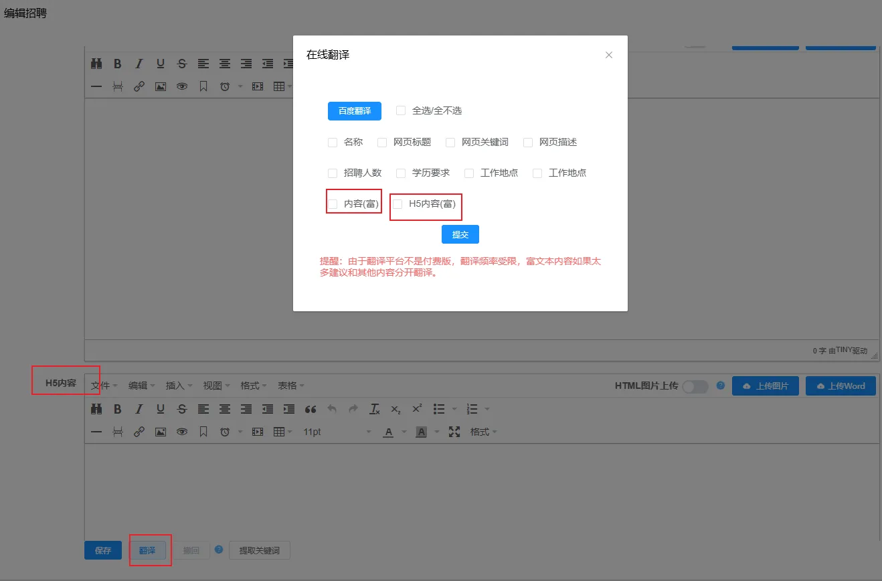The height and width of the screenshot is (581, 882).
Task: Apply superscript in the H5 editor
Action: click(417, 409)
